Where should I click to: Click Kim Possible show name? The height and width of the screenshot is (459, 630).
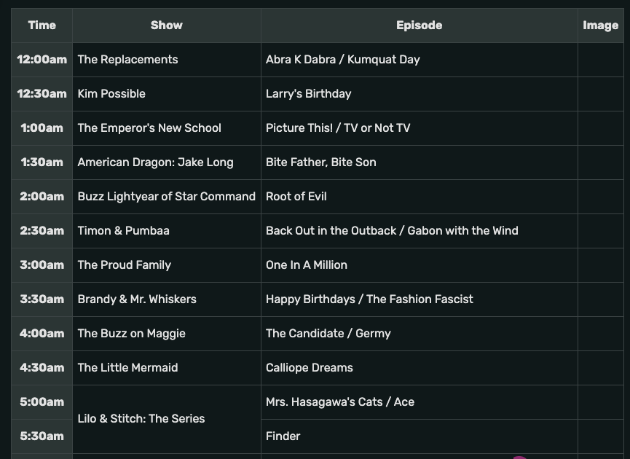(111, 94)
